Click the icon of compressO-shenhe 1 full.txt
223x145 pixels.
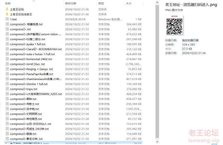7,84
